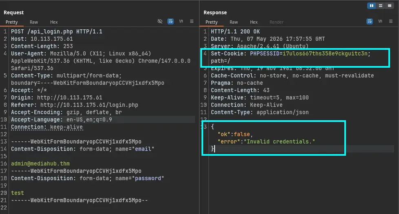The height and width of the screenshot is (214, 399).
Task: Click the Content-Type: application/json header
Action: coord(259,113)
